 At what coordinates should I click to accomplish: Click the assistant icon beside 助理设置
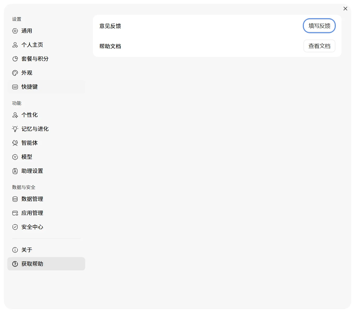(15, 171)
